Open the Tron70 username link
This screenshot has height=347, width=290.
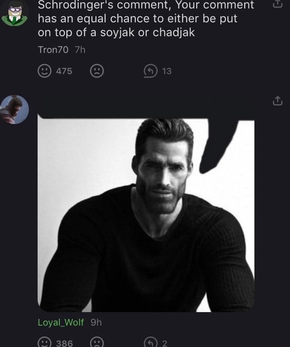53,50
